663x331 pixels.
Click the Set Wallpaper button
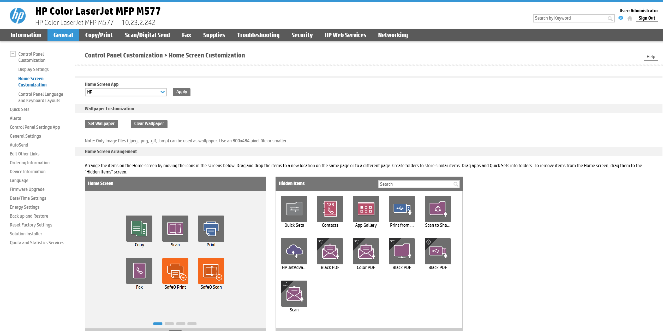point(101,124)
